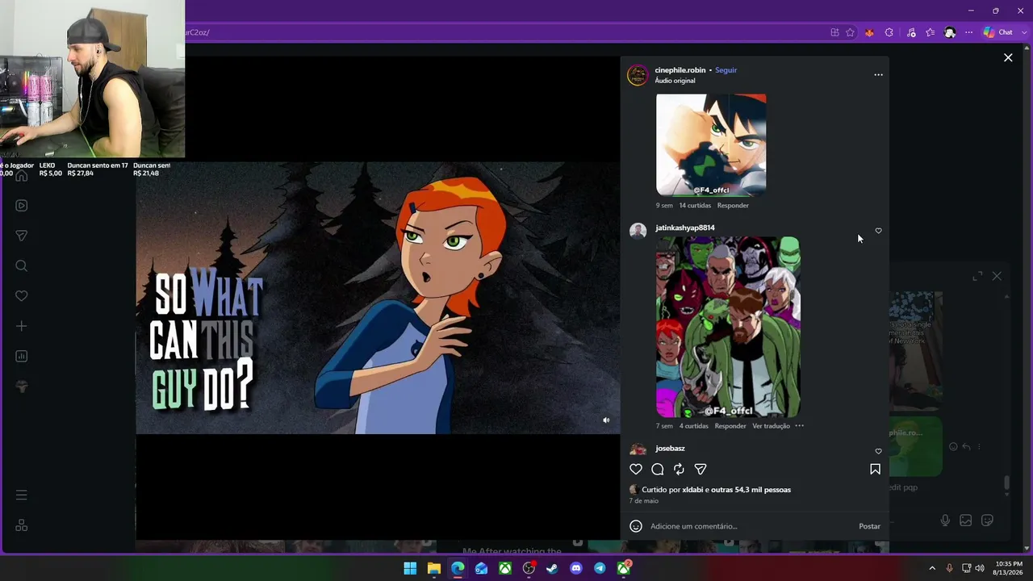
Task: Open the apps grid icon in sidebar
Action: 22,525
